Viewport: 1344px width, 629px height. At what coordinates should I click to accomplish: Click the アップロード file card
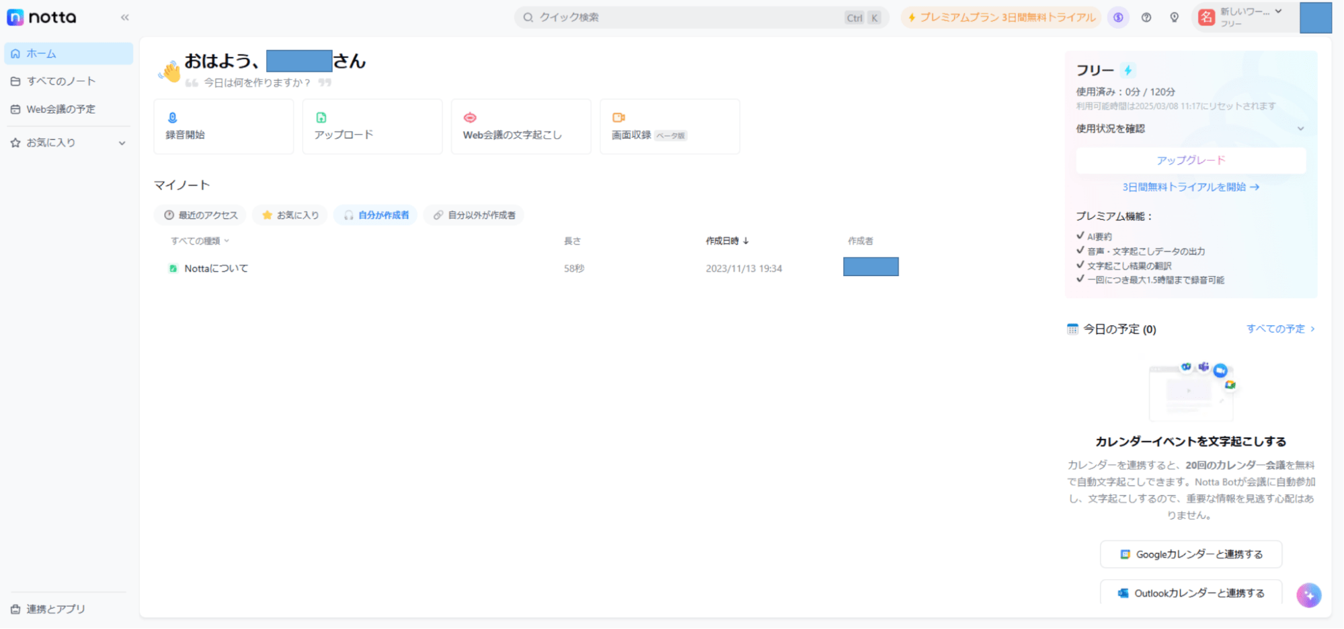click(372, 126)
